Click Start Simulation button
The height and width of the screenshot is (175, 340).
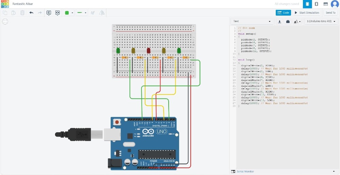click(307, 13)
